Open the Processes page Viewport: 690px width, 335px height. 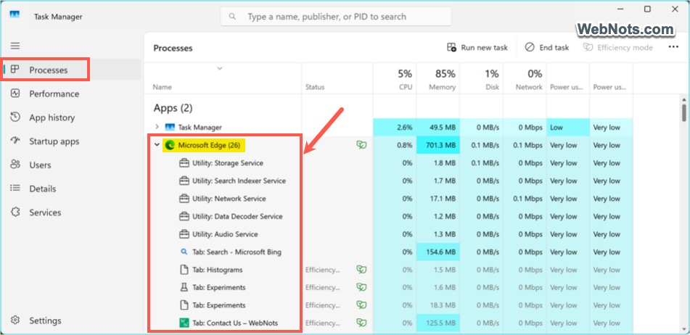click(71, 70)
